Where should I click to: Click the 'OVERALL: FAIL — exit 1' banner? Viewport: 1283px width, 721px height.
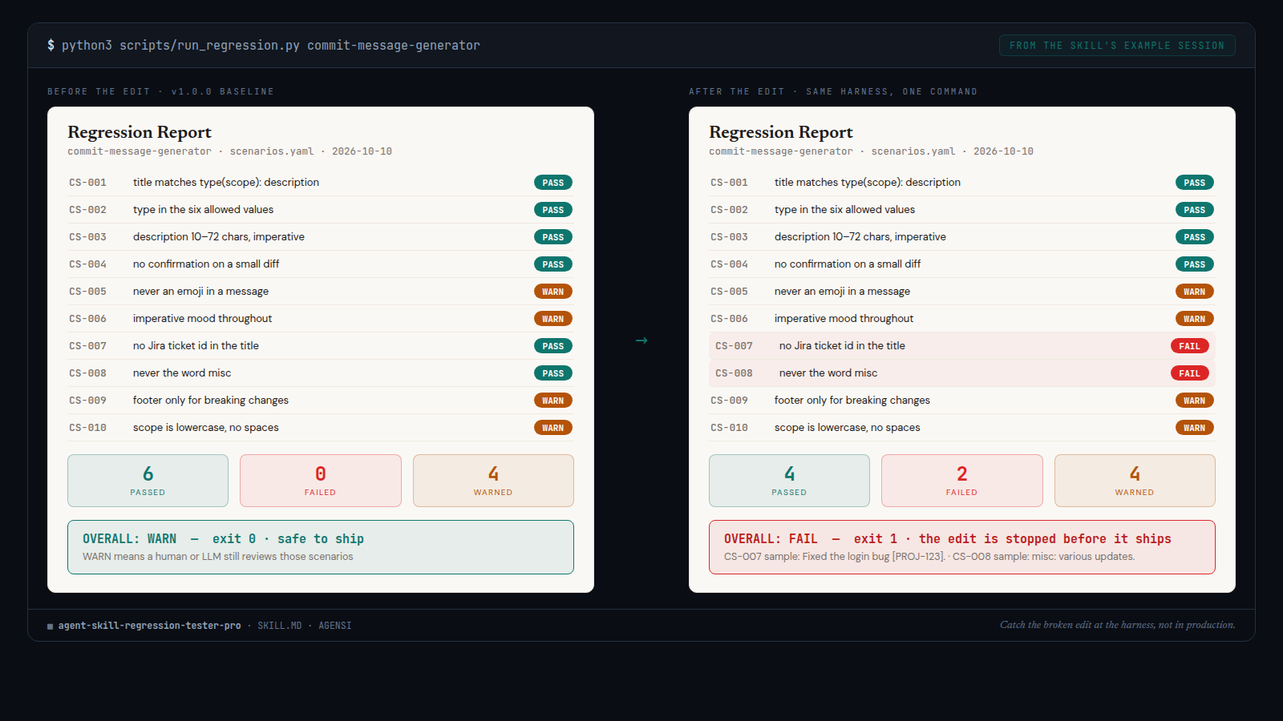coord(962,547)
